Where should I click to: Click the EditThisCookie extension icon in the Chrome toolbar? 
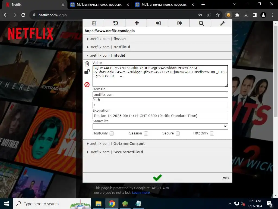[x=229, y=15]
